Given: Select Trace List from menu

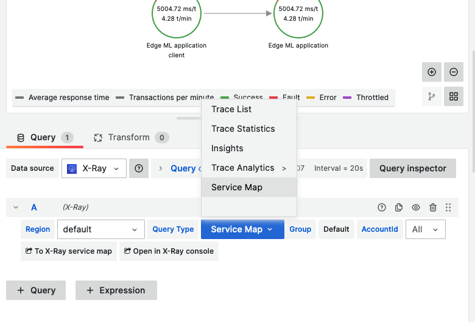Looking at the screenshot, I should [248, 109].
